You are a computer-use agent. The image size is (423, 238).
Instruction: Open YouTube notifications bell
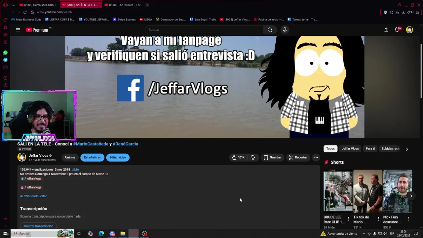(397, 30)
